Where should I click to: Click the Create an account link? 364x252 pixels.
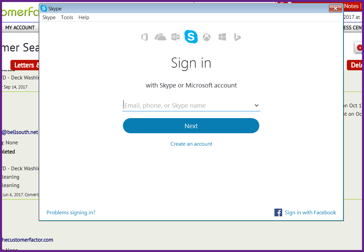(x=191, y=144)
